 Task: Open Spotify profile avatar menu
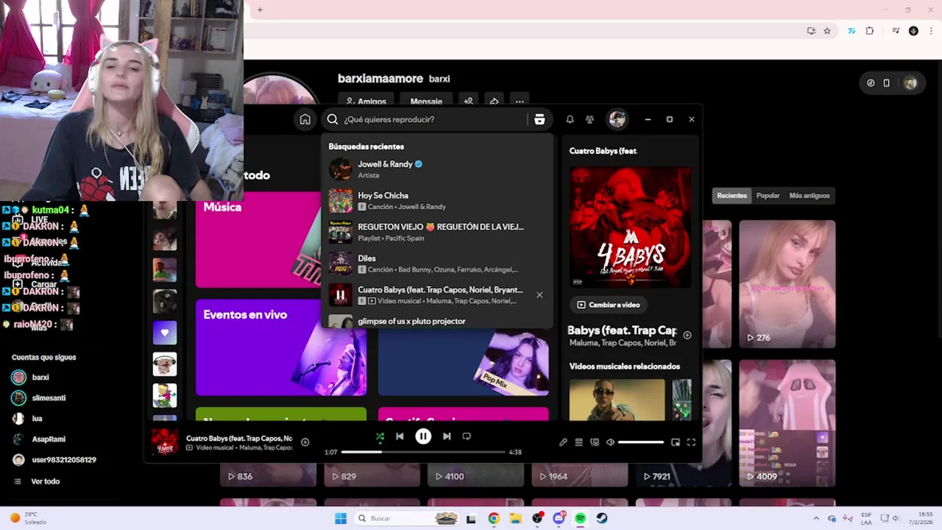(617, 119)
